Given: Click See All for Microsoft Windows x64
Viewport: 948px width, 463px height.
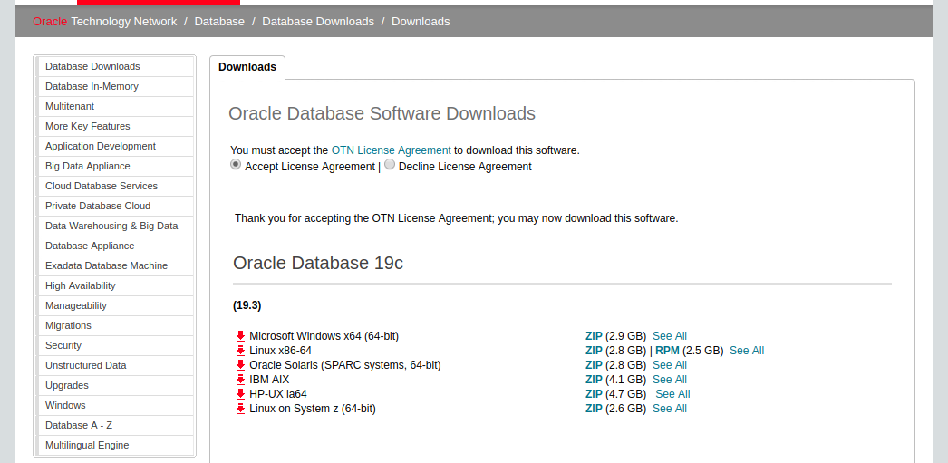Looking at the screenshot, I should click(x=670, y=336).
